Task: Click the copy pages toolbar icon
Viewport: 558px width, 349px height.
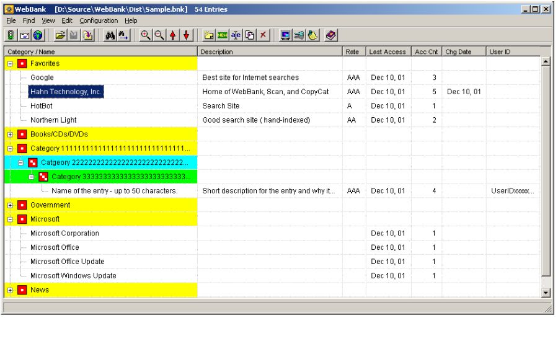Action: 249,35
